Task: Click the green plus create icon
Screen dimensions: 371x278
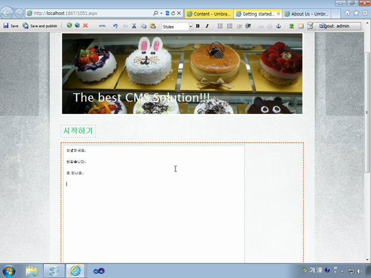Action: (69, 26)
